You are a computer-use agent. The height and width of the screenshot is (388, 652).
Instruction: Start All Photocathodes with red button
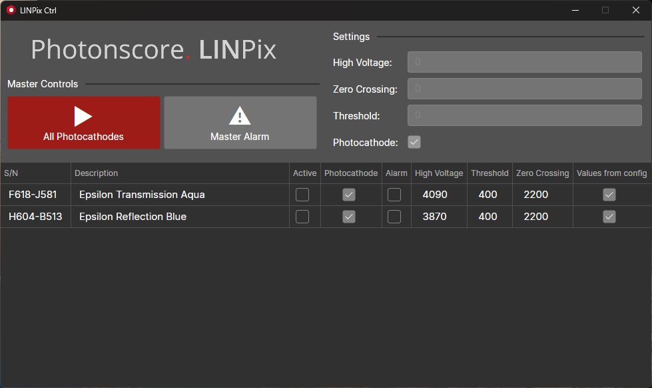pos(83,123)
